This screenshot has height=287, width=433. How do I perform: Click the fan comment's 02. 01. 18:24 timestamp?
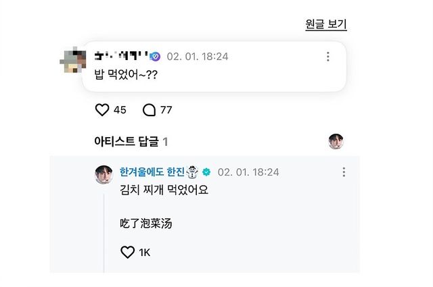198,57
